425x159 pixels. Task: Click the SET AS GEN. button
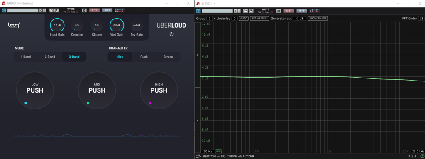click(x=259, y=18)
